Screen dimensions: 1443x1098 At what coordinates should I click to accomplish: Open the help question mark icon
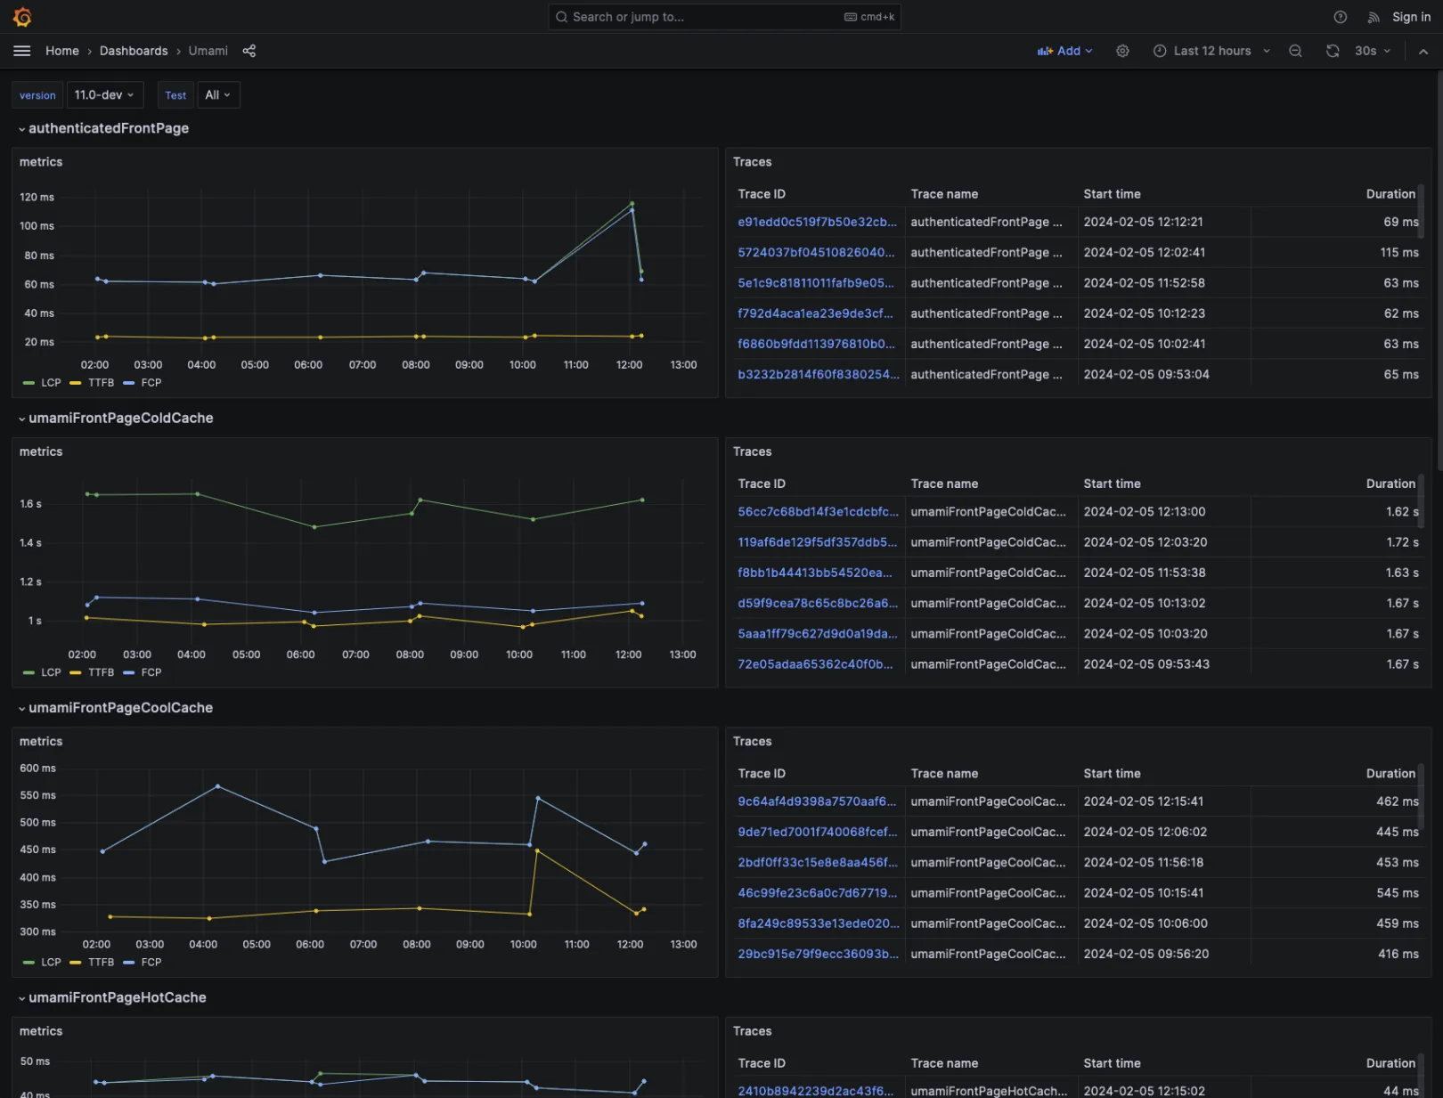coord(1340,17)
